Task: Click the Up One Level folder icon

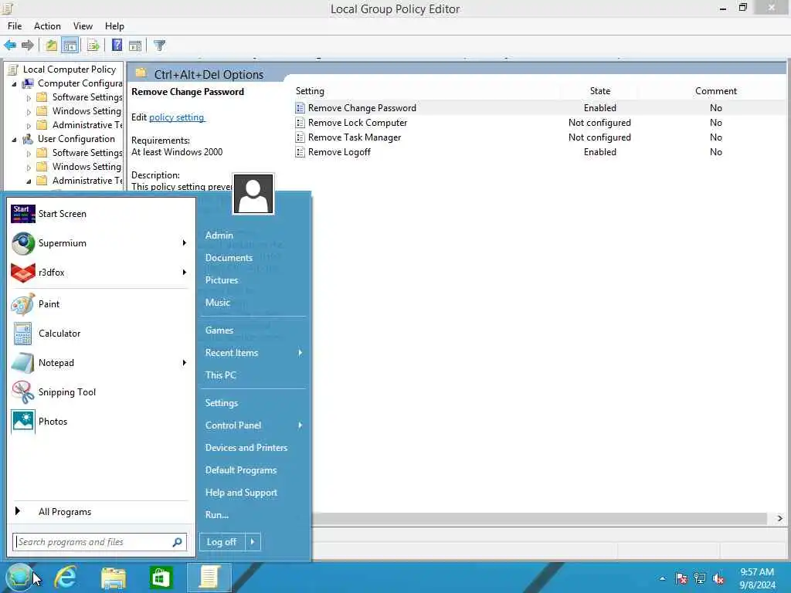Action: click(52, 46)
